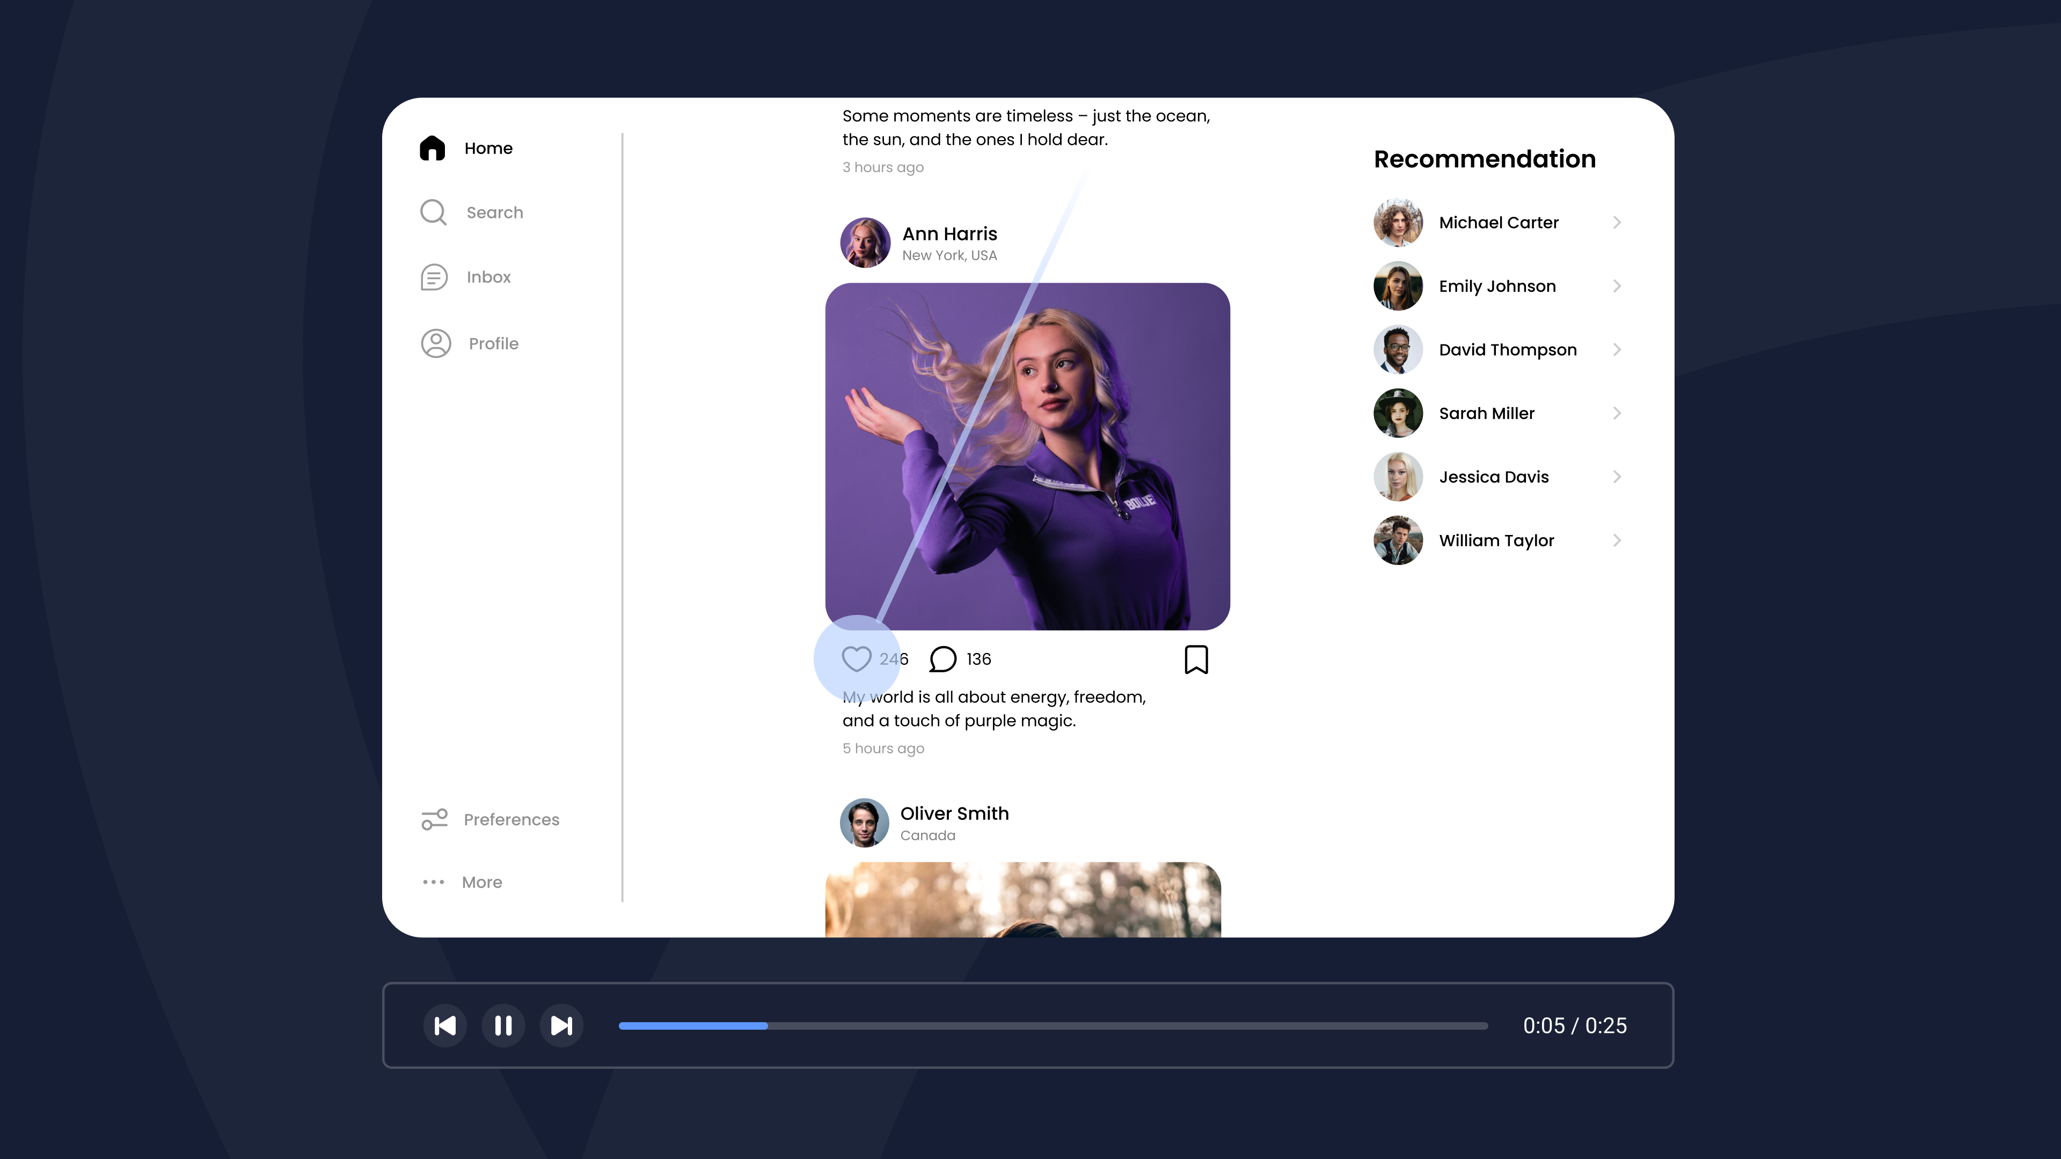Open Oliver Smith's profile name
The height and width of the screenshot is (1159, 2061).
pos(954,813)
